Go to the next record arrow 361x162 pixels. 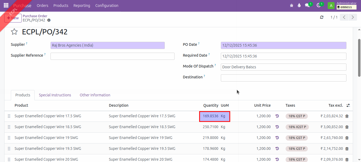[x=353, y=17]
